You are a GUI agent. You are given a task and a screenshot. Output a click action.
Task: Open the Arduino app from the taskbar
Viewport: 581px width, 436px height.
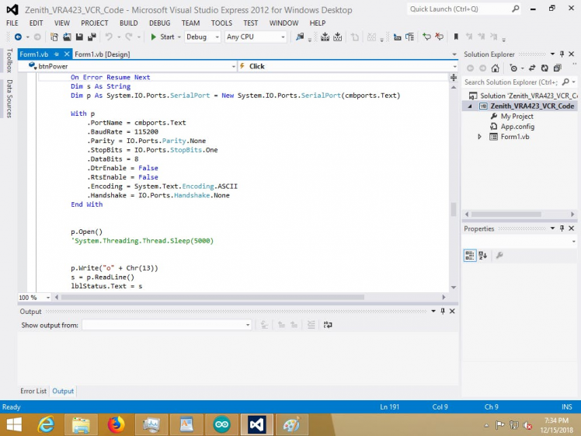pos(222,424)
